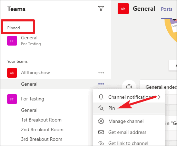The width and height of the screenshot is (177, 146).
Task: Click the For Testing team purple avatar
Action: click(x=12, y=99)
